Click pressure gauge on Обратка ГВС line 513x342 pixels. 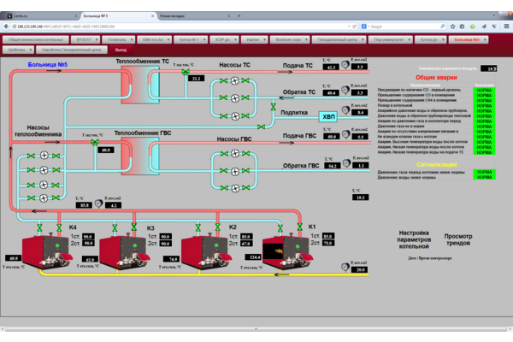345,161
